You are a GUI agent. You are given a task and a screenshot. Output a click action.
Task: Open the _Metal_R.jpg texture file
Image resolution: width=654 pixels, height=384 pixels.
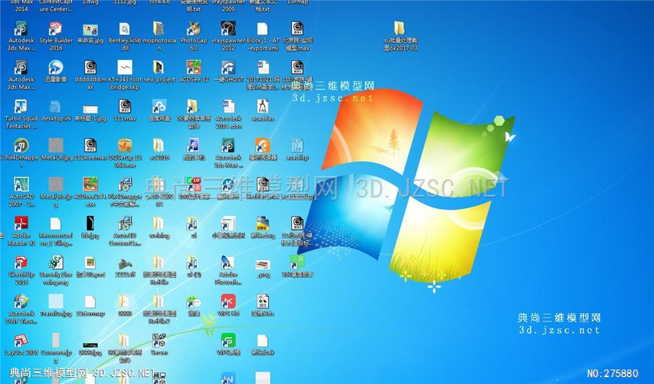click(x=56, y=145)
